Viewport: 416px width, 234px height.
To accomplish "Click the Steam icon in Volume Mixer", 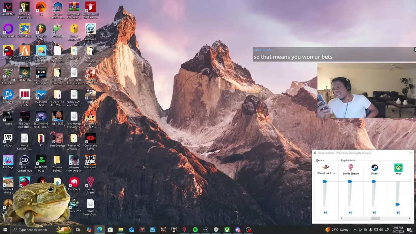I will (x=374, y=168).
